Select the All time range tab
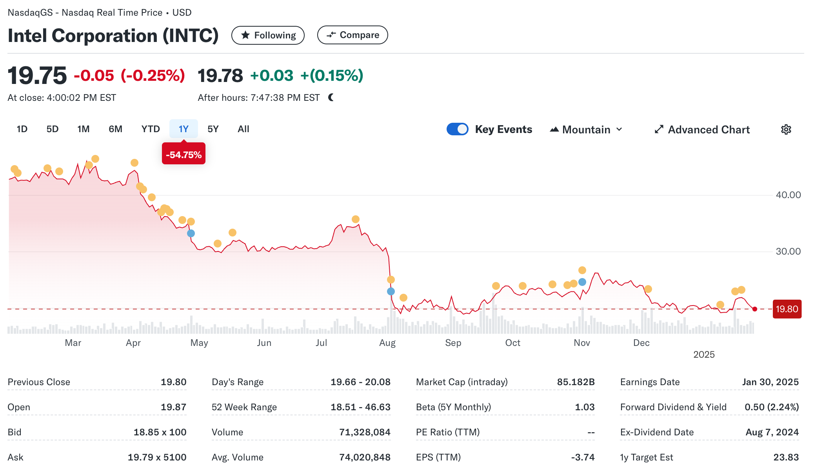This screenshot has width=814, height=473. click(x=243, y=129)
